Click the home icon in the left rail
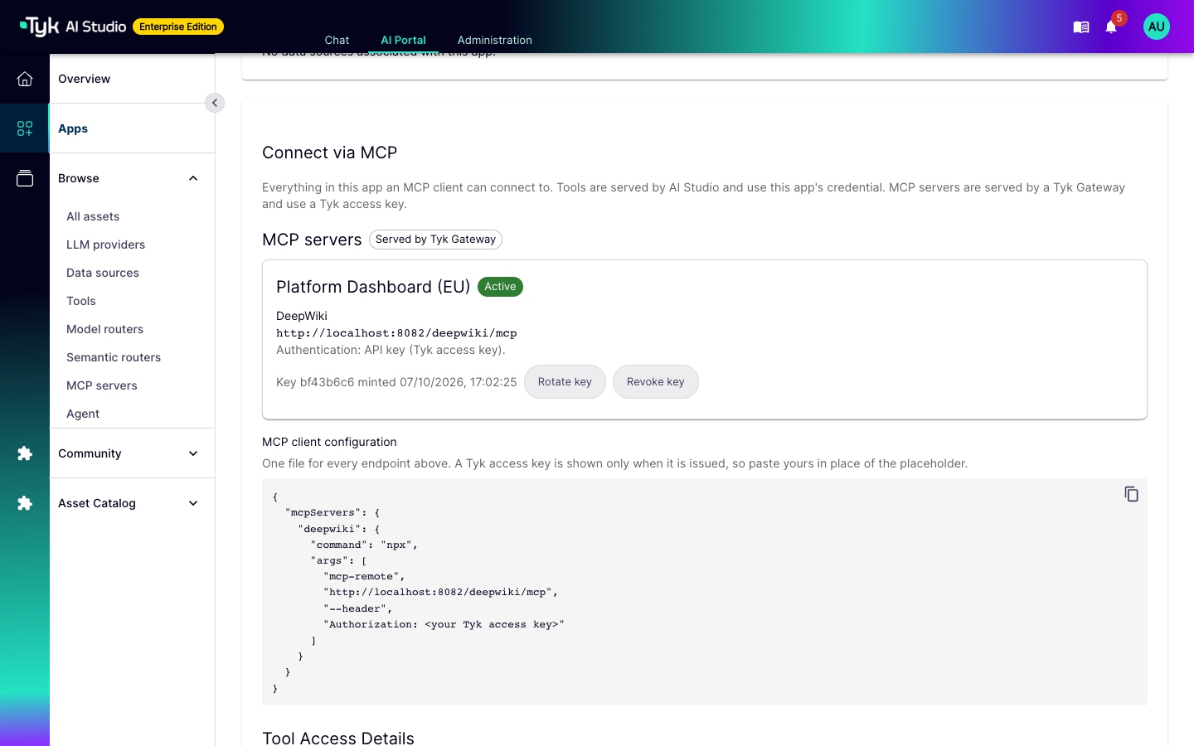The height and width of the screenshot is (746, 1194). point(25,79)
